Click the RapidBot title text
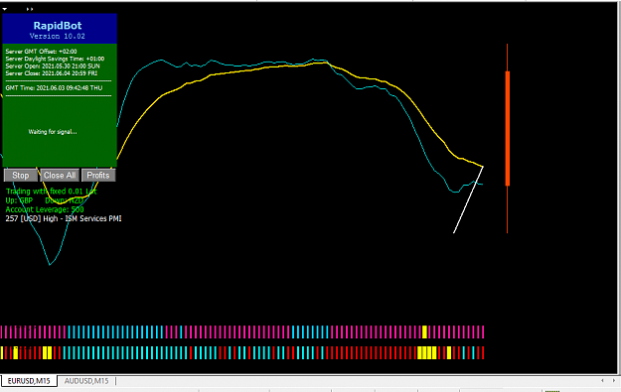The image size is (621, 392). (58, 26)
